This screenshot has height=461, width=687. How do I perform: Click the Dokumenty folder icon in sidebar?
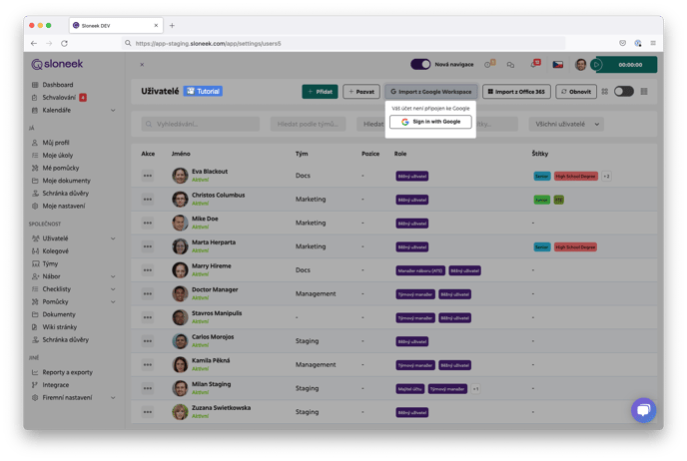pyautogui.click(x=35, y=314)
